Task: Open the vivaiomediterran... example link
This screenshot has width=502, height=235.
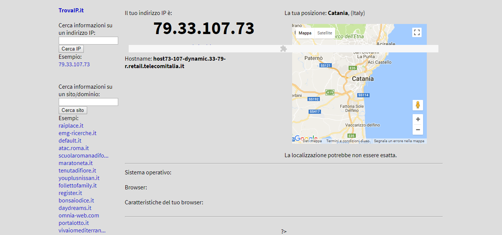Action: [x=82, y=231]
